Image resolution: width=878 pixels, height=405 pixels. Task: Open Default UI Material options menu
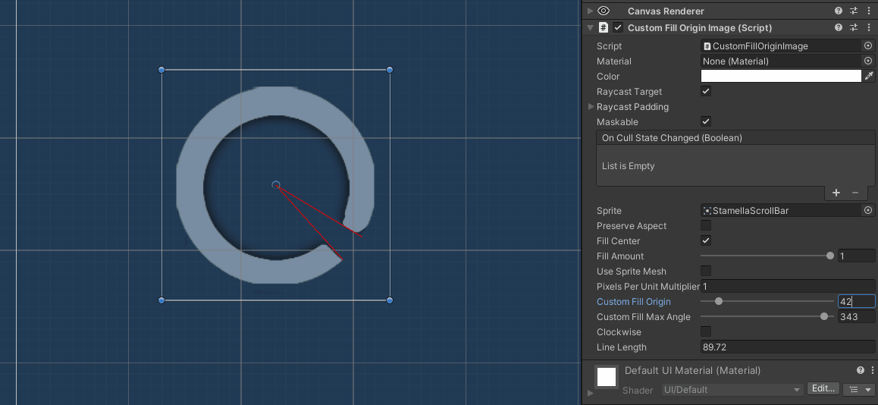tap(873, 370)
